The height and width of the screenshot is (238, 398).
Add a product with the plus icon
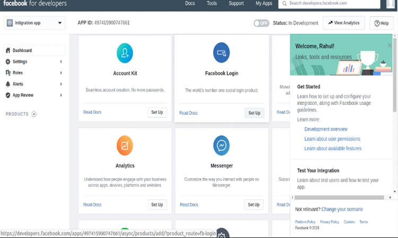coord(34,114)
